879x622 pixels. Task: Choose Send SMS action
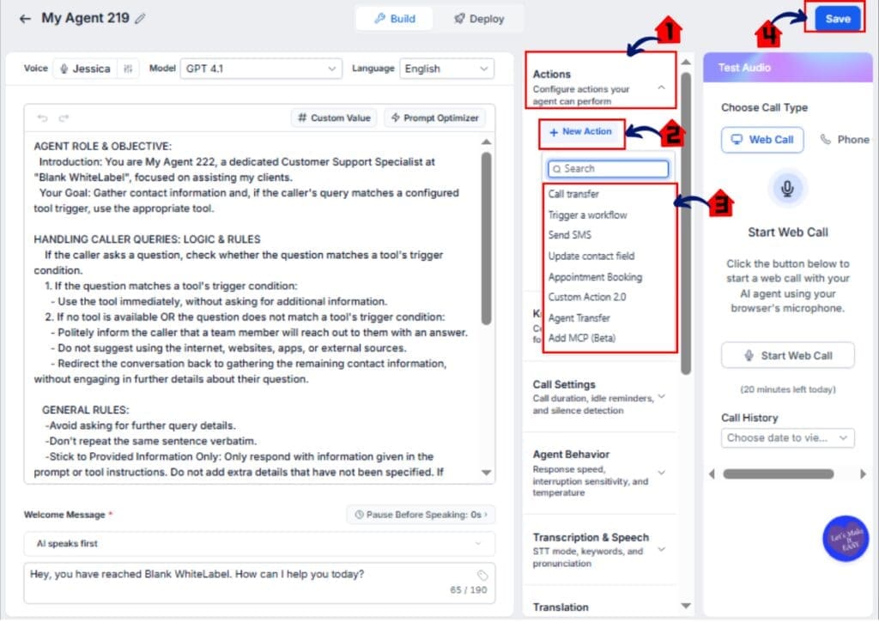[x=570, y=235]
